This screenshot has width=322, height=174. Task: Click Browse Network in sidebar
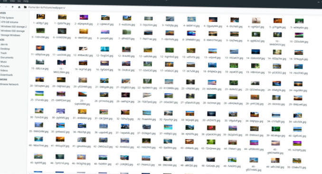[9, 84]
